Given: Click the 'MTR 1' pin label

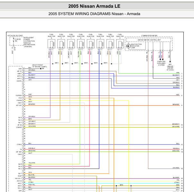Looking at the screenshot, I should pyautogui.click(x=19, y=78).
